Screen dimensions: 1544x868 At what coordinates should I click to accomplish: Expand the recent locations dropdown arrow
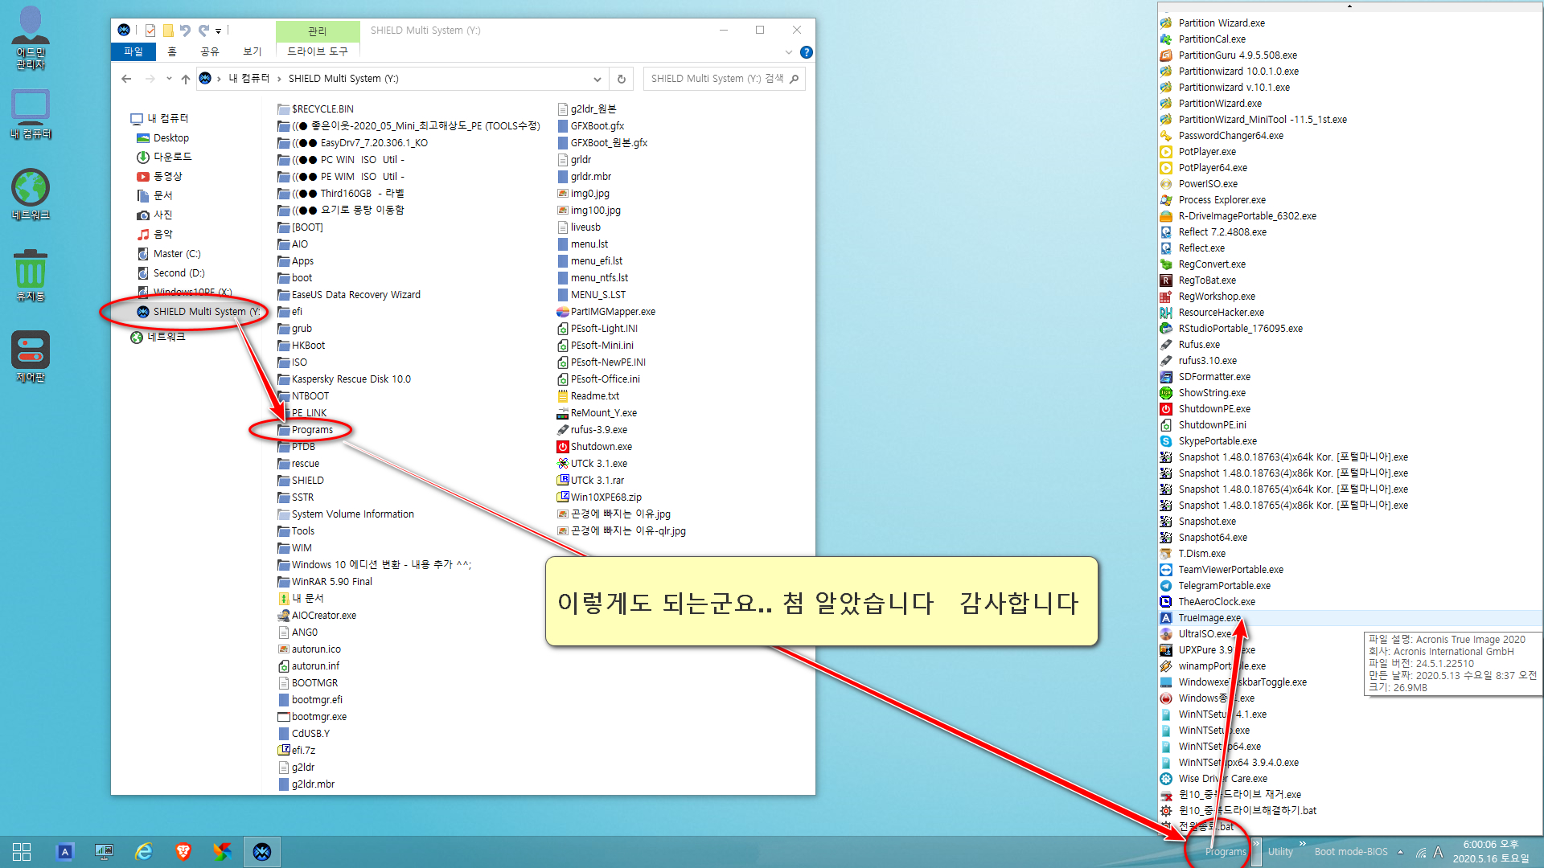[169, 79]
